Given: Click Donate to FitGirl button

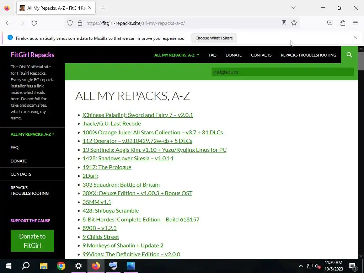Looking at the screenshot, I should pyautogui.click(x=32, y=241).
